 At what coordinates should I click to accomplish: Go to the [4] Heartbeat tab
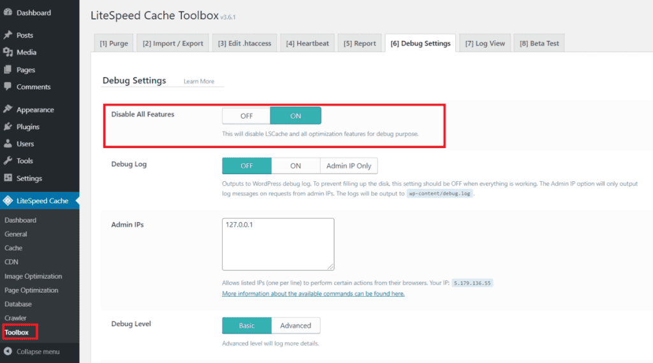point(307,43)
